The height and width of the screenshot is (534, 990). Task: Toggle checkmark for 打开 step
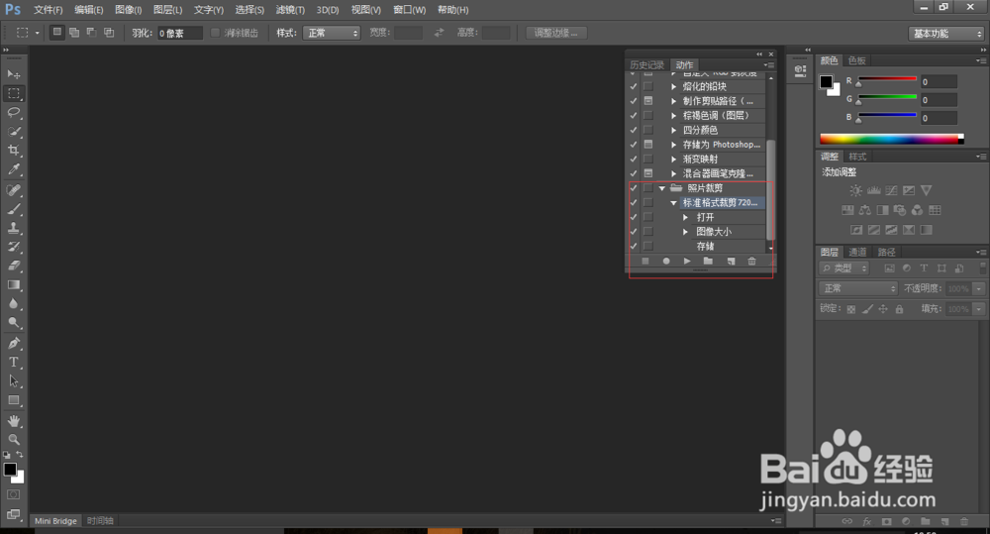(x=634, y=217)
